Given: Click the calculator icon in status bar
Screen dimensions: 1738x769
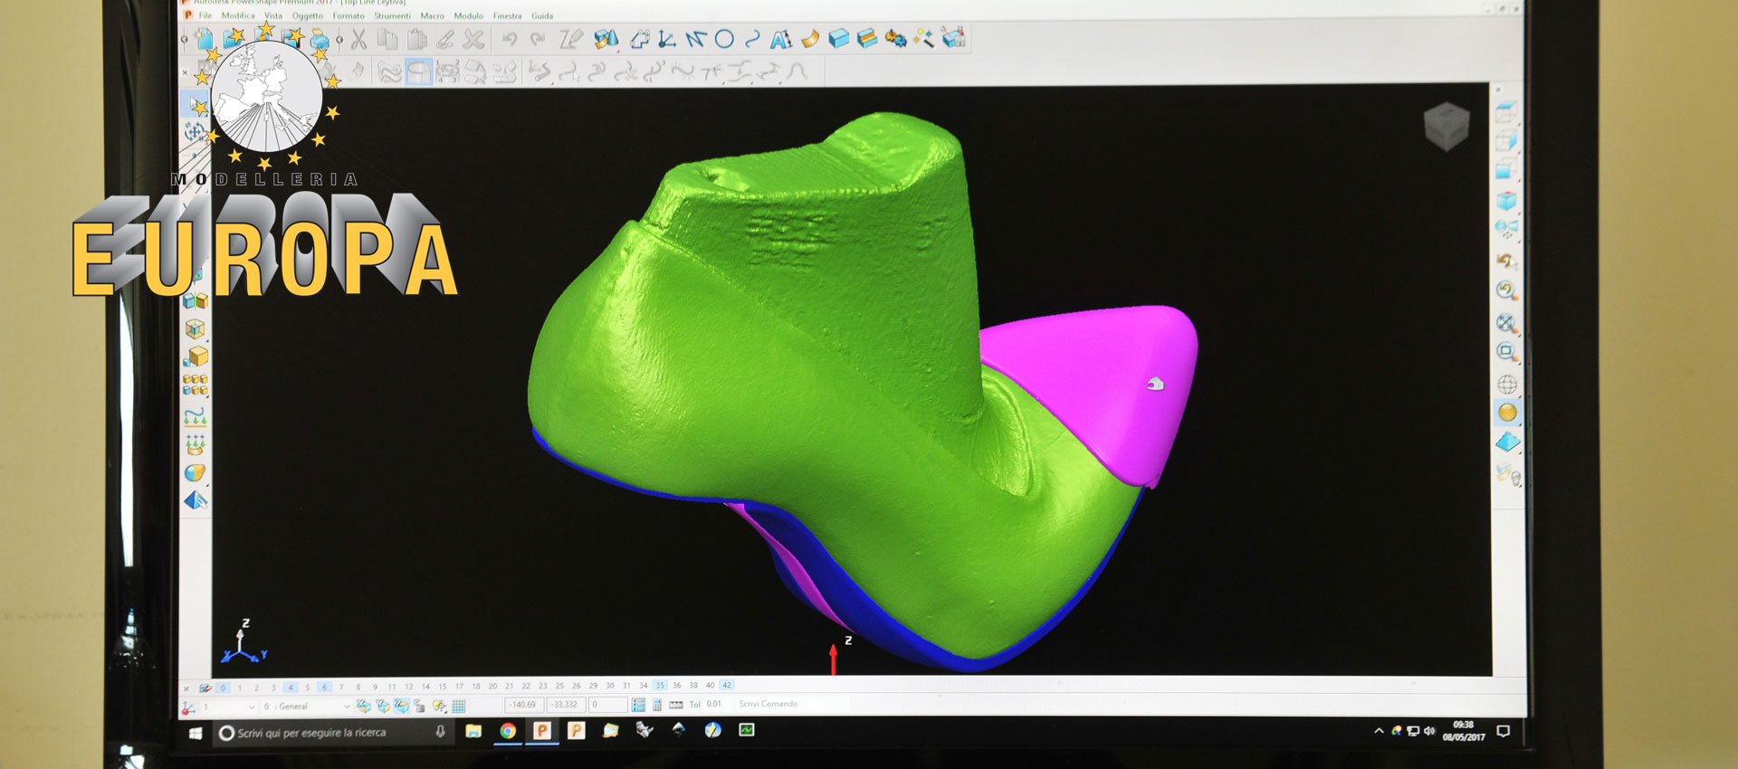Looking at the screenshot, I should coord(657,705).
